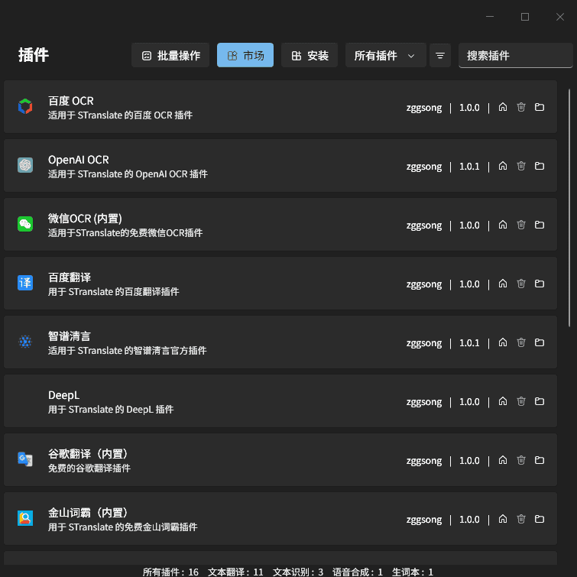The height and width of the screenshot is (577, 577).
Task: Open homepage for OpenAI OCR plugin
Action: coord(503,166)
